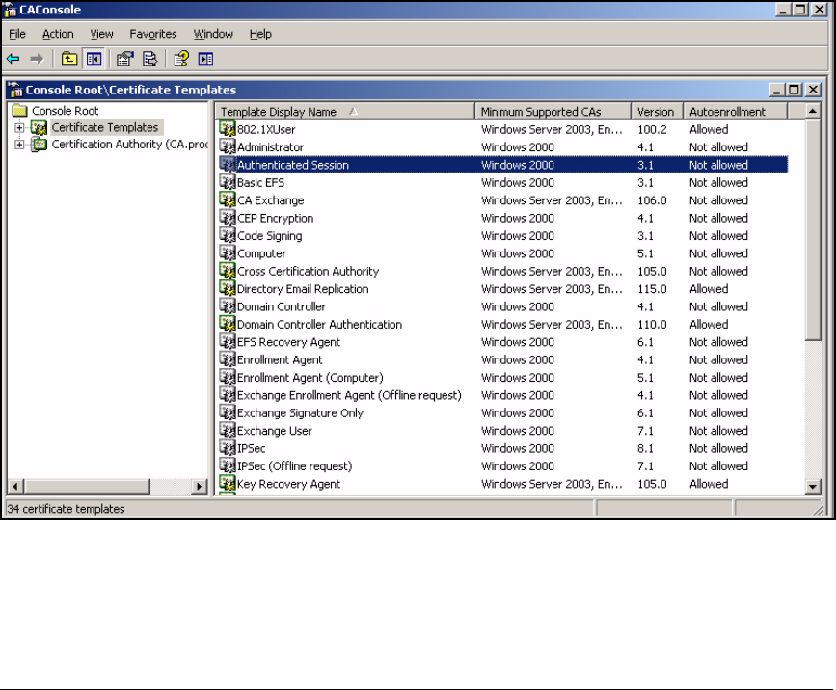This screenshot has height=690, width=836.
Task: Click the Console Root folder icon
Action: (19, 110)
